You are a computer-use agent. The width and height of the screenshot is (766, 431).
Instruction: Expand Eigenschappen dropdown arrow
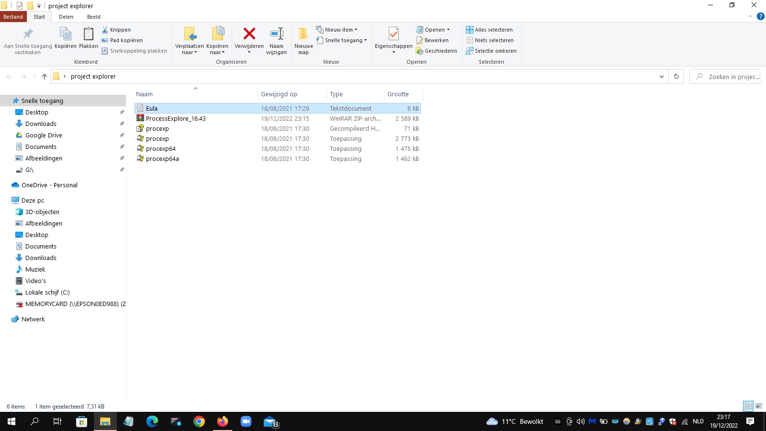click(394, 52)
